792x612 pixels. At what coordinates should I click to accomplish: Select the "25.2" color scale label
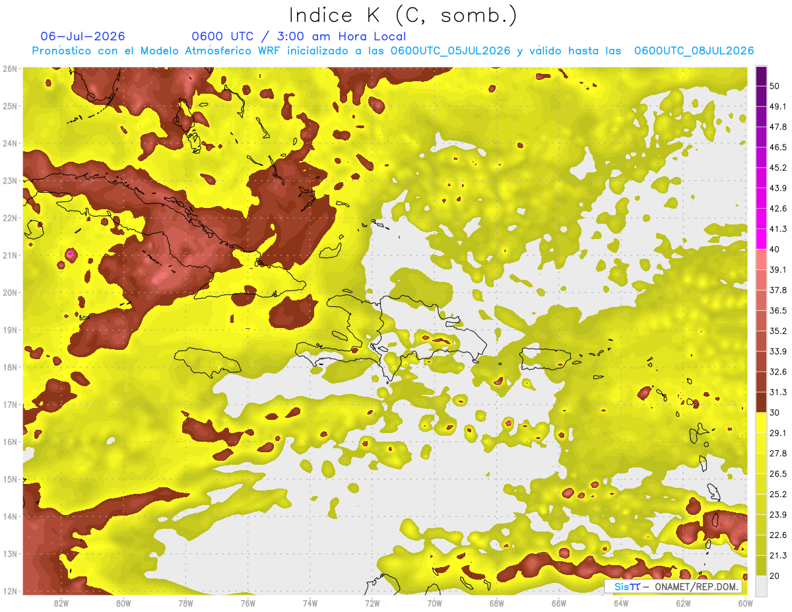coord(778,494)
